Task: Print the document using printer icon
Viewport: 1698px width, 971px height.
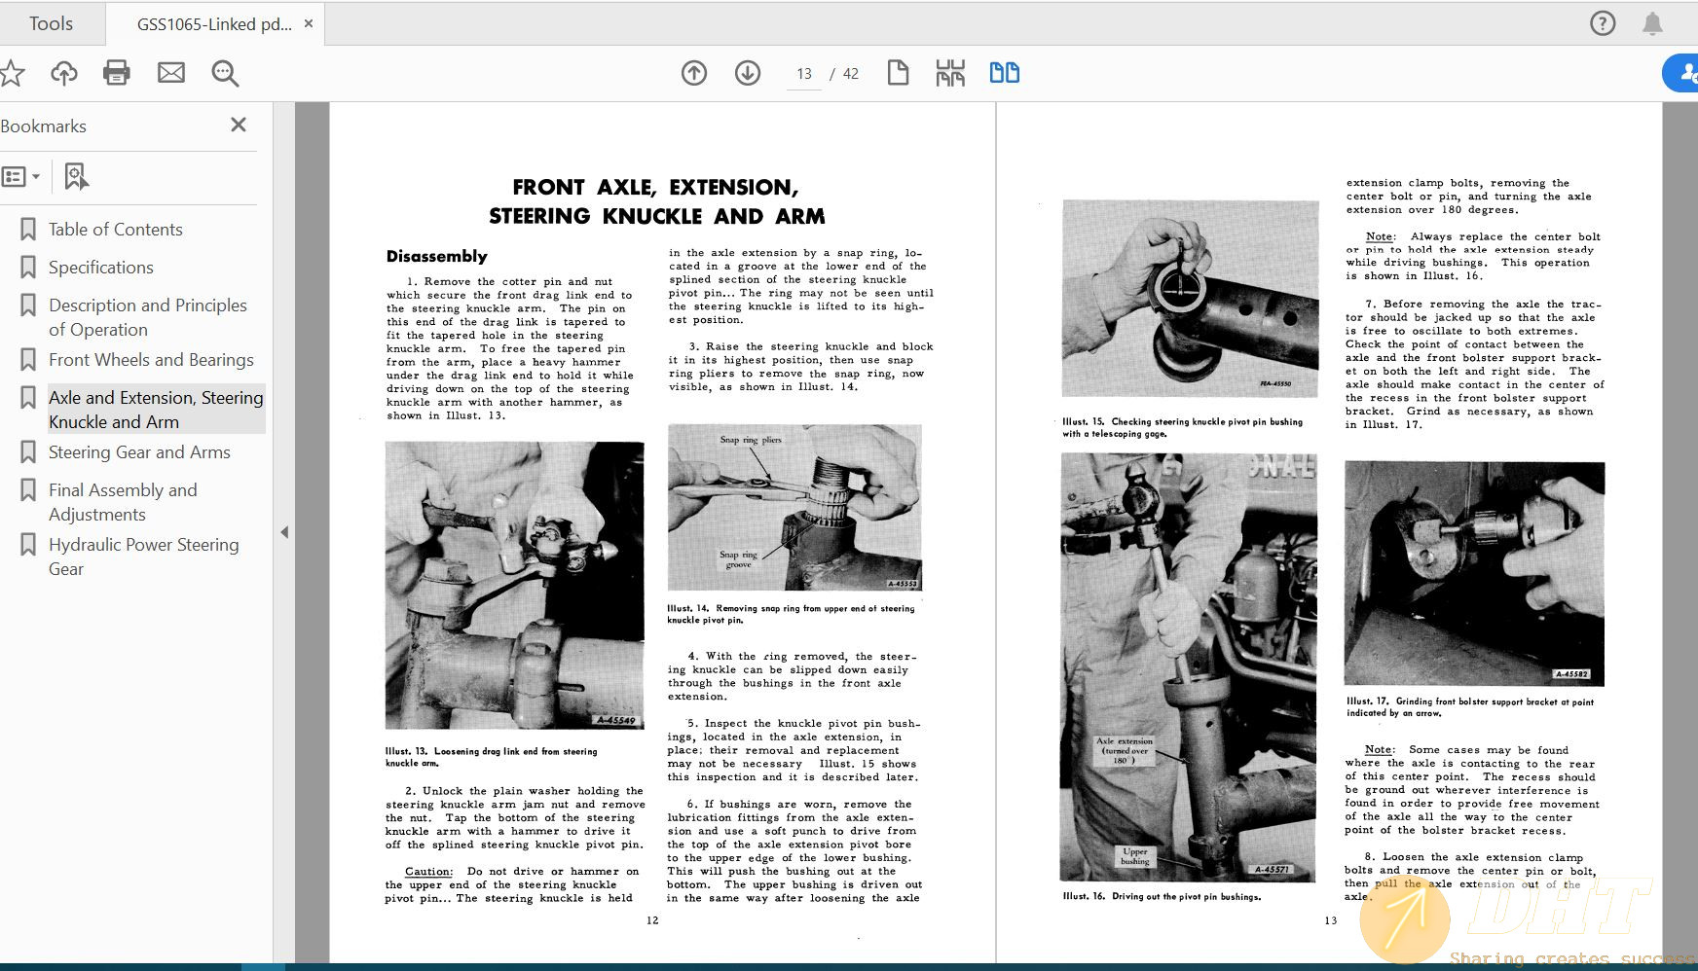Action: [x=117, y=73]
